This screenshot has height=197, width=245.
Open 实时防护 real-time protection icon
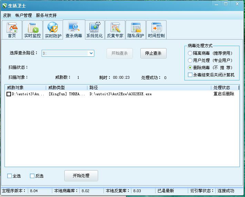pyautogui.click(x=53, y=30)
